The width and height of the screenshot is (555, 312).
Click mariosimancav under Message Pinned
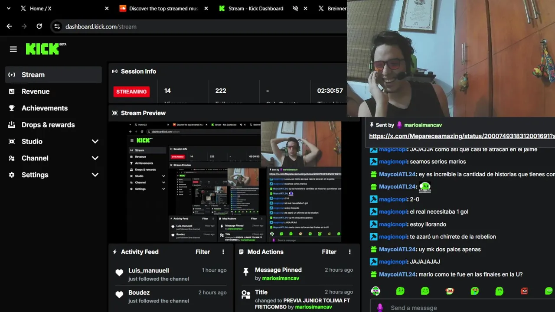tap(281, 278)
